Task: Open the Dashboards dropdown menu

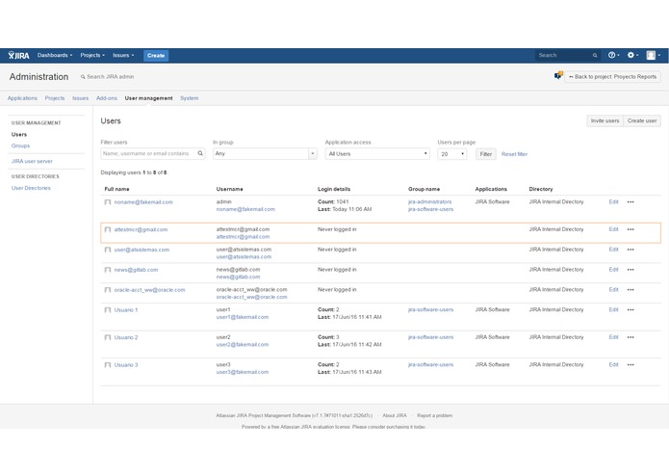Action: click(x=55, y=55)
